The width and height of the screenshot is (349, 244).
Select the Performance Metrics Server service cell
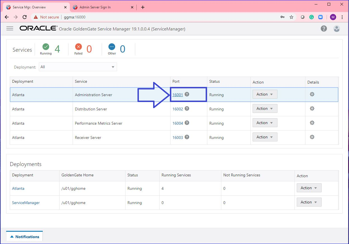[x=122, y=123]
